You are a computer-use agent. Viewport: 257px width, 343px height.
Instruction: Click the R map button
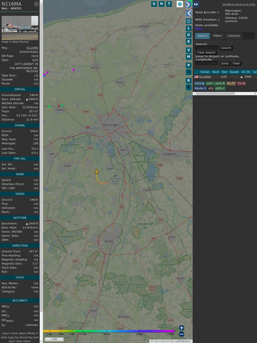point(188,80)
